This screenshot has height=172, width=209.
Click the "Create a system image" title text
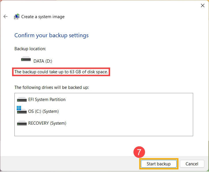tap(43, 17)
